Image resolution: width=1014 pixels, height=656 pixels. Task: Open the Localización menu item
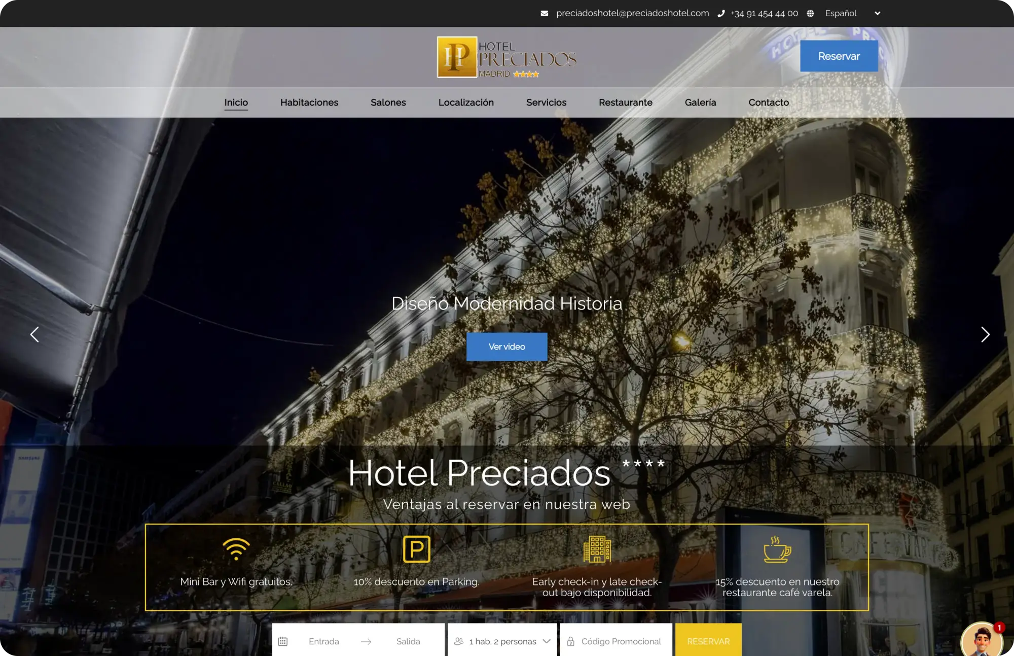(466, 102)
